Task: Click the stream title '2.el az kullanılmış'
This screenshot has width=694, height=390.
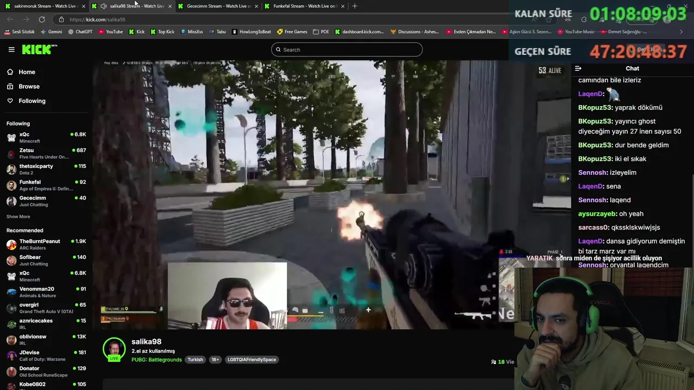Action: tap(153, 351)
